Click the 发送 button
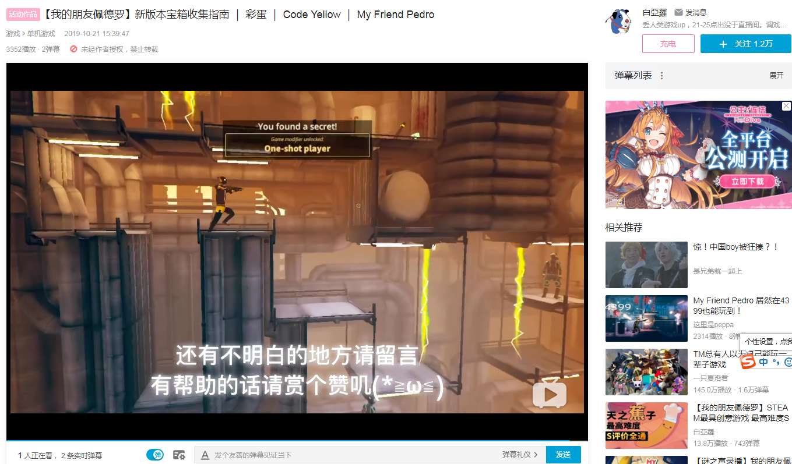The image size is (792, 464). [563, 455]
